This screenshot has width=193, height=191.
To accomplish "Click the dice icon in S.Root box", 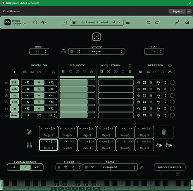I will pos(59,167).
